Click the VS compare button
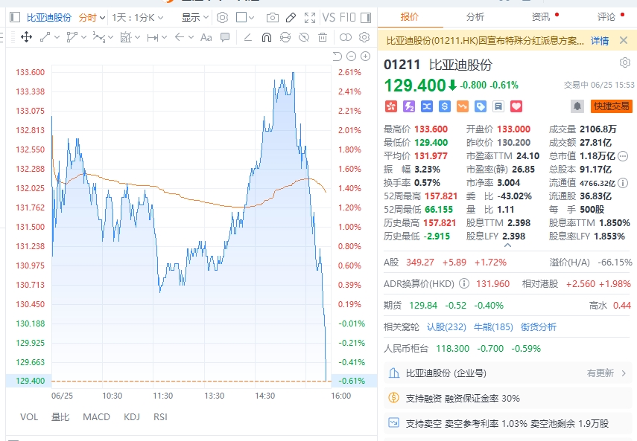Screen dimensions: 637x441 (329, 17)
